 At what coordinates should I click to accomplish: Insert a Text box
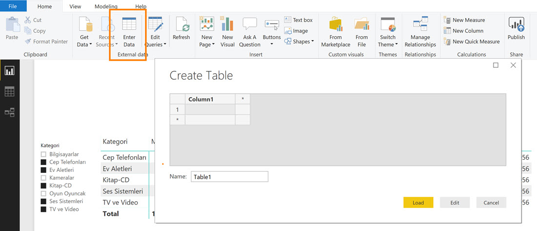pos(298,20)
